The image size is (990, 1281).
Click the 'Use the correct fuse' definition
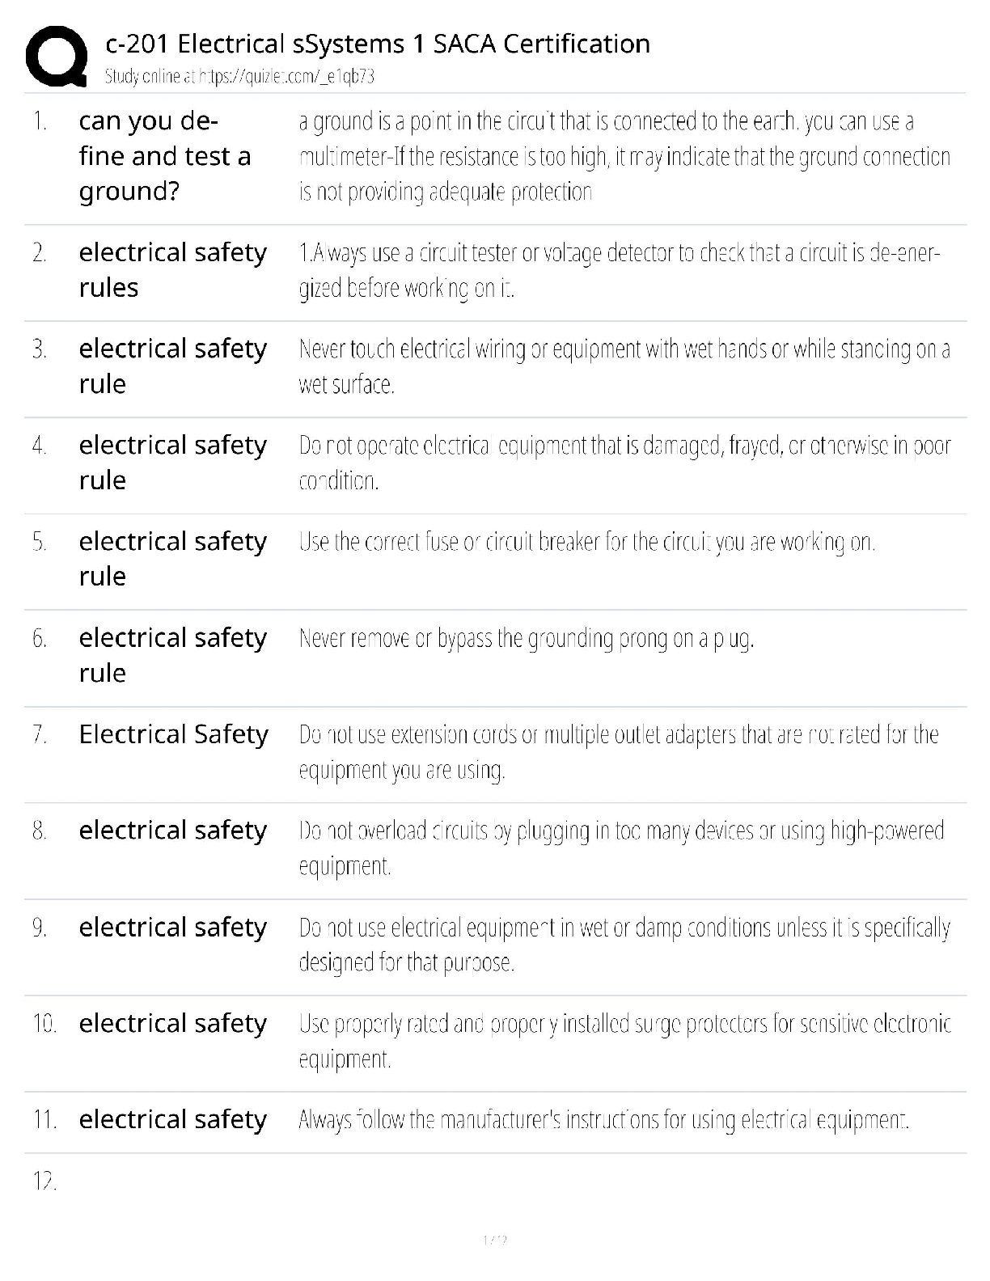tap(586, 542)
